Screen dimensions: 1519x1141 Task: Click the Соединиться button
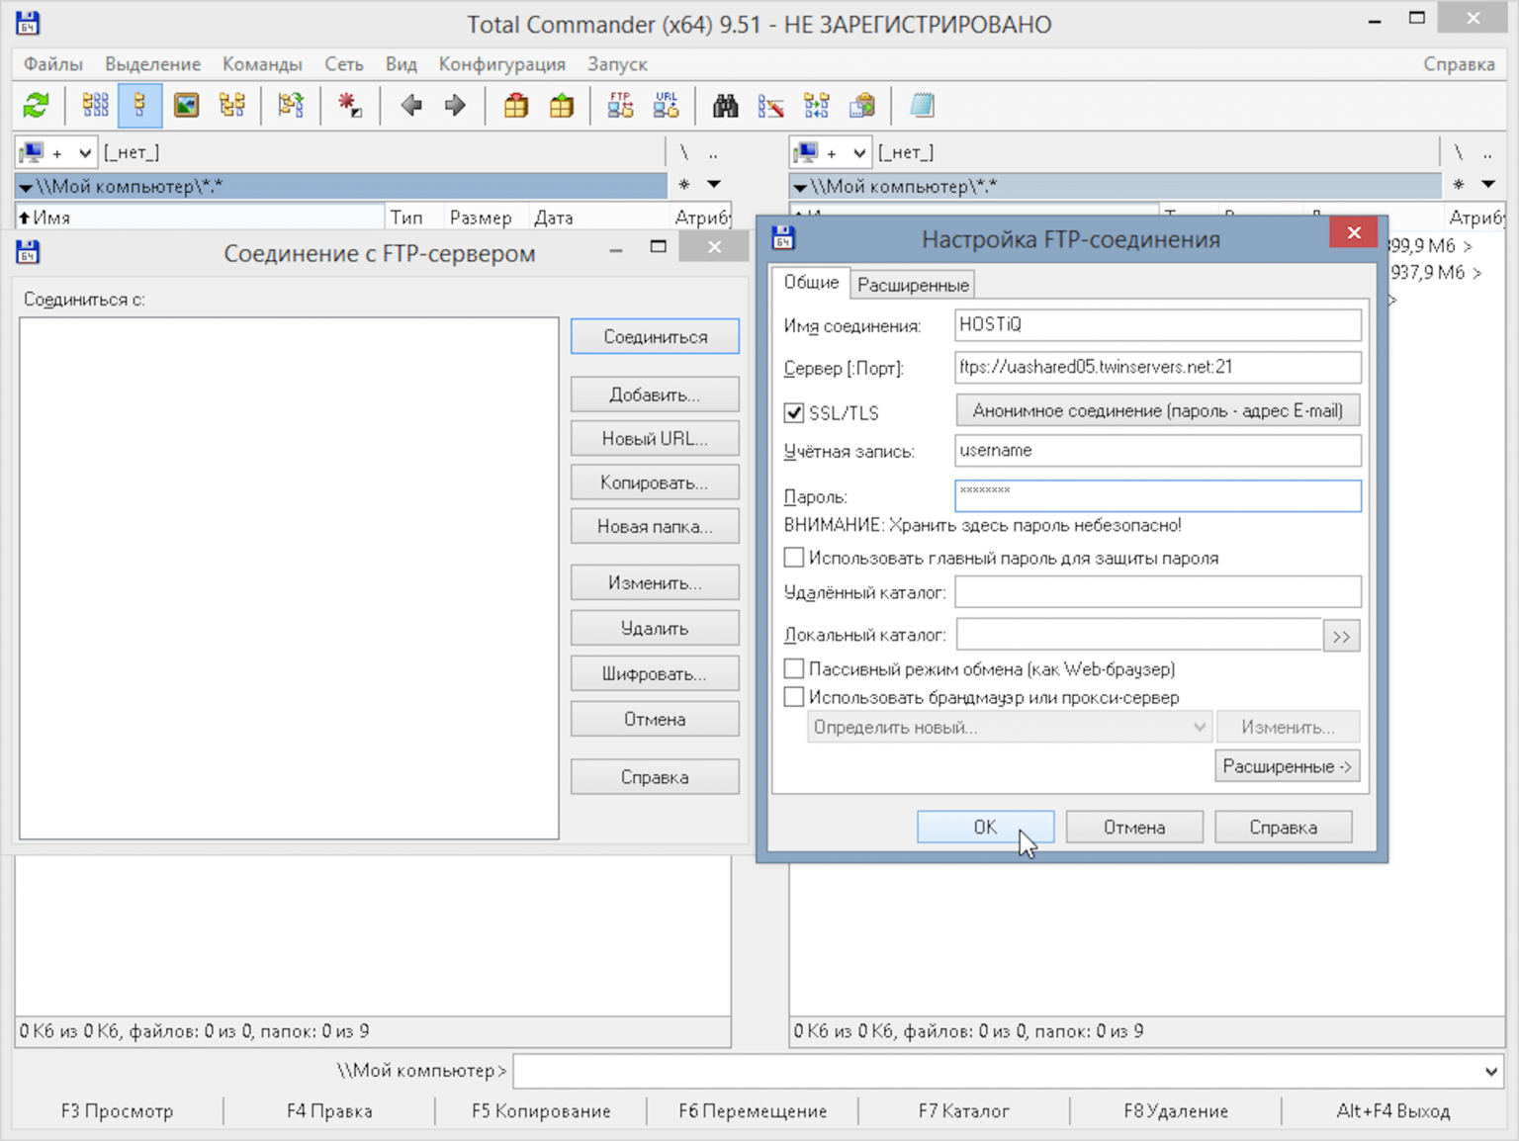point(654,337)
